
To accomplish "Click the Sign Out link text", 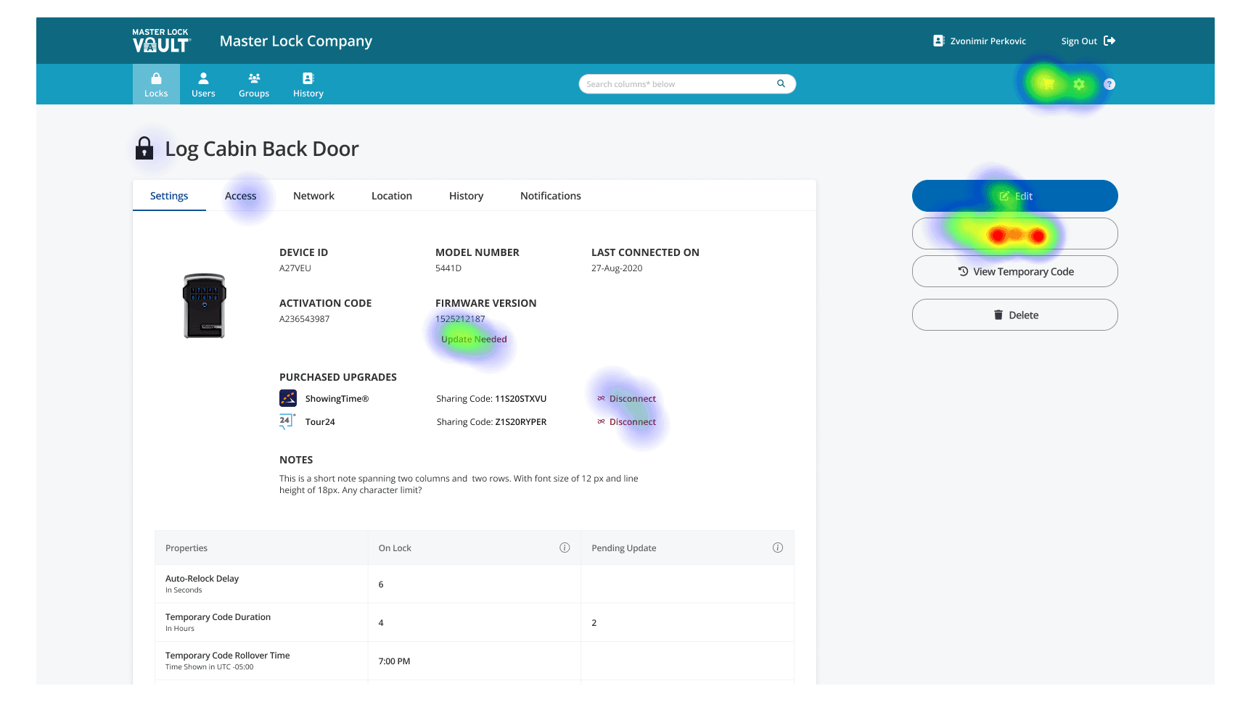I will point(1079,41).
